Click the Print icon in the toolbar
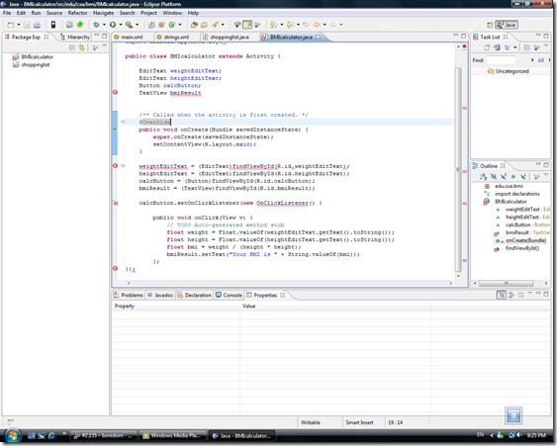The height and width of the screenshot is (446, 557). 37,25
